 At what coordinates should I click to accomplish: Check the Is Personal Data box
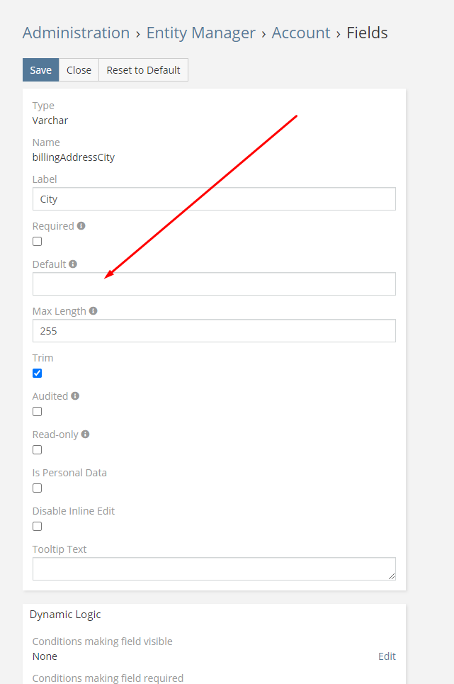tap(38, 488)
